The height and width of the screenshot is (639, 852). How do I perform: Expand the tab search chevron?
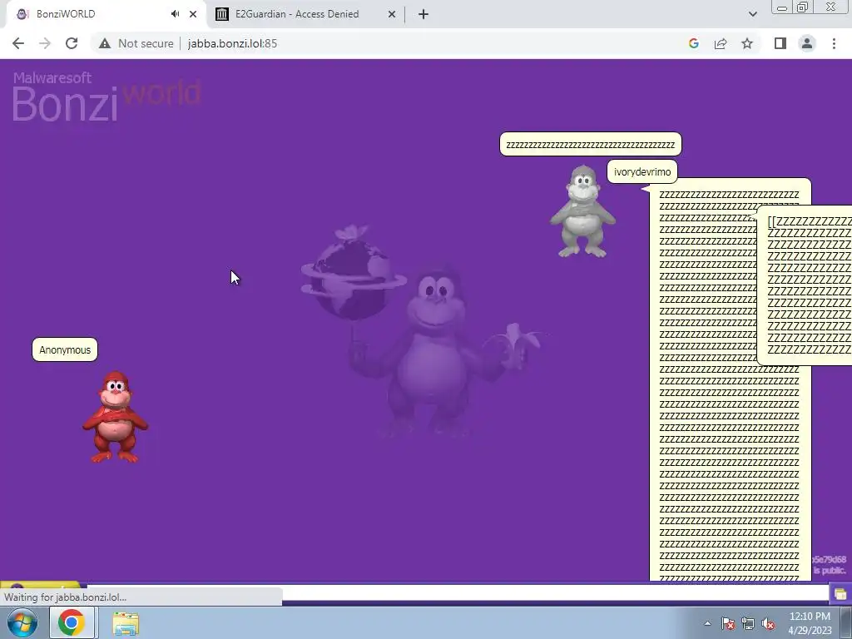click(x=752, y=14)
